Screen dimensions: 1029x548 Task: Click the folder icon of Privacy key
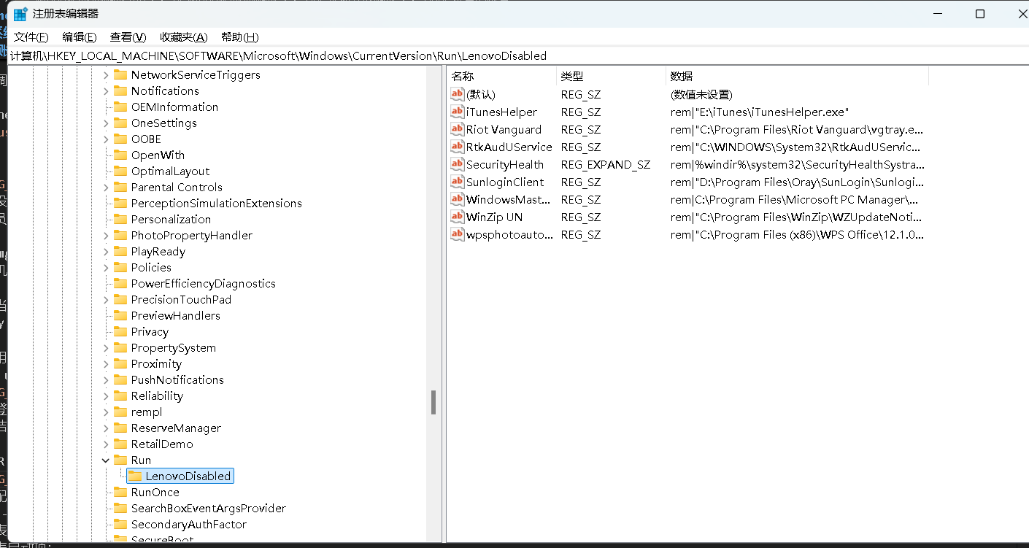(120, 331)
